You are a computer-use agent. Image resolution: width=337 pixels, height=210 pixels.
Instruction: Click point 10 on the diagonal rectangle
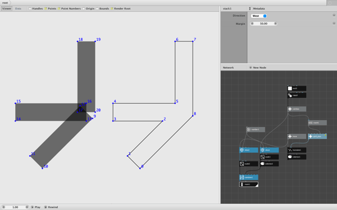[42, 168]
